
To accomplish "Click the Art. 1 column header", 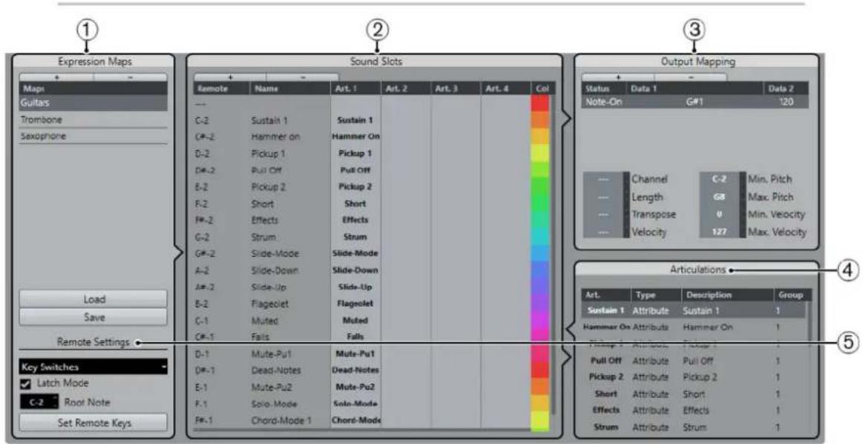I will click(355, 88).
